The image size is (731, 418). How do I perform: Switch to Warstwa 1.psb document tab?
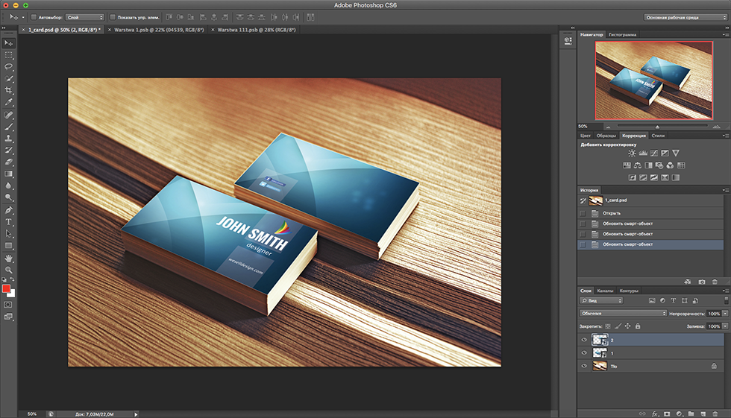point(159,30)
